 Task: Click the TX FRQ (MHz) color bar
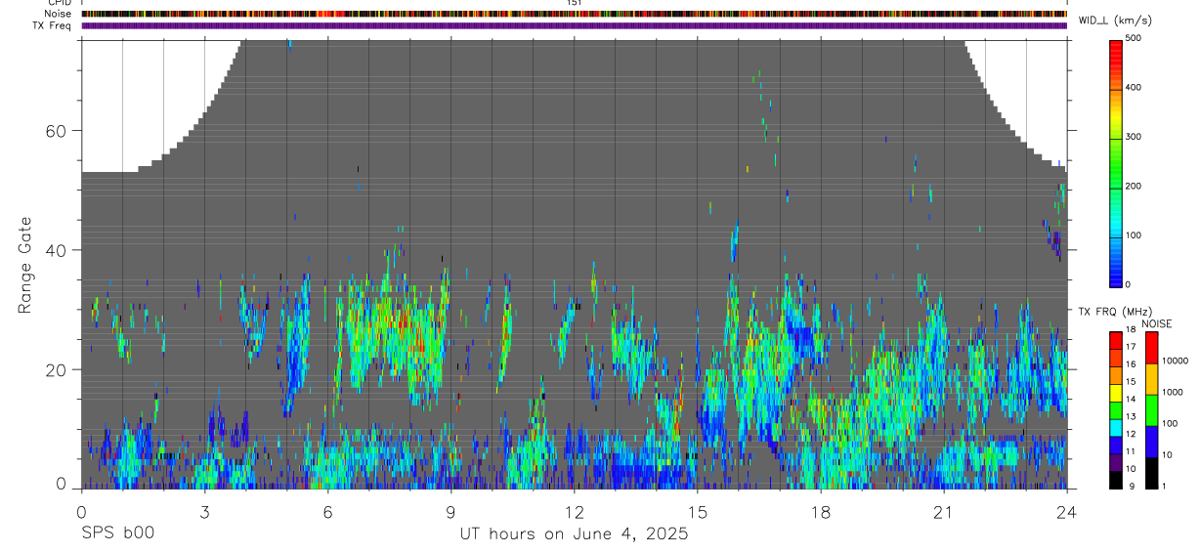[x=1117, y=410]
